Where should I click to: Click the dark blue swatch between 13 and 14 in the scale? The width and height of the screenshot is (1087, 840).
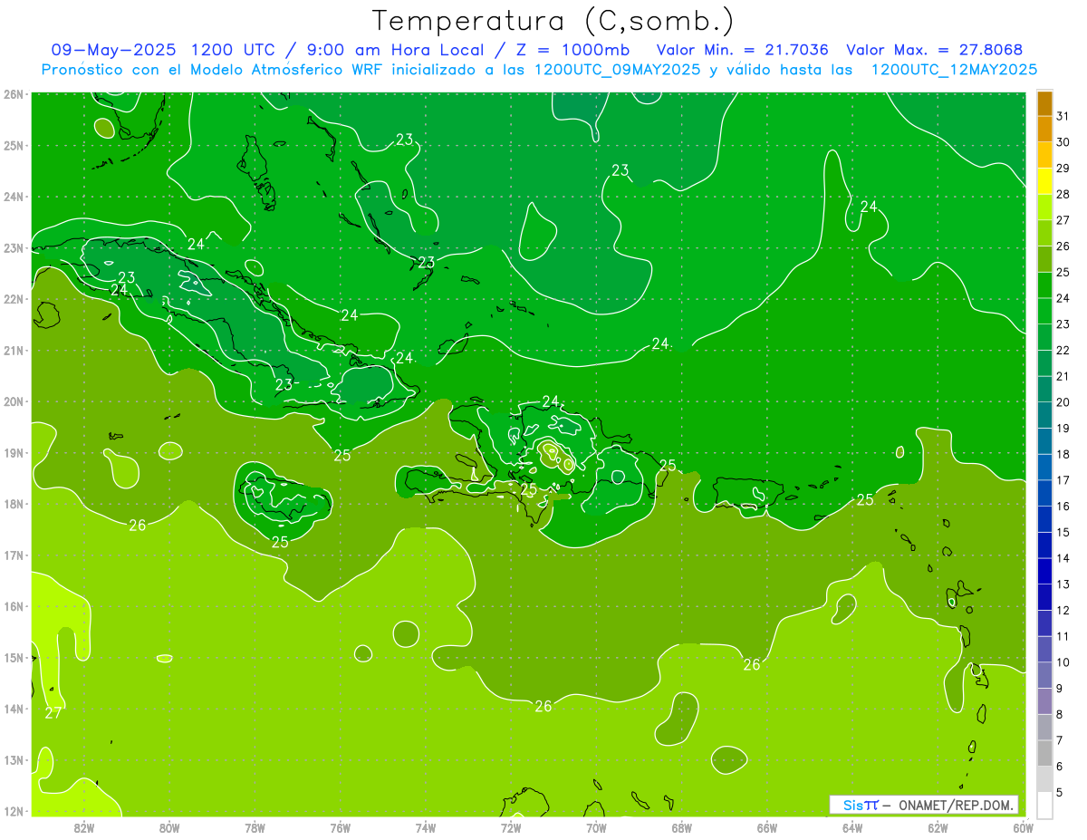(1044, 571)
